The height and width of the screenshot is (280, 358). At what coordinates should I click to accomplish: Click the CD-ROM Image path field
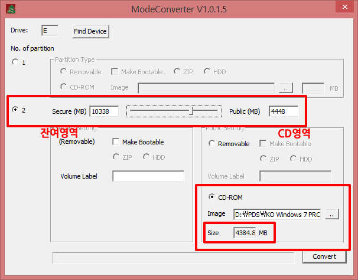point(277,215)
